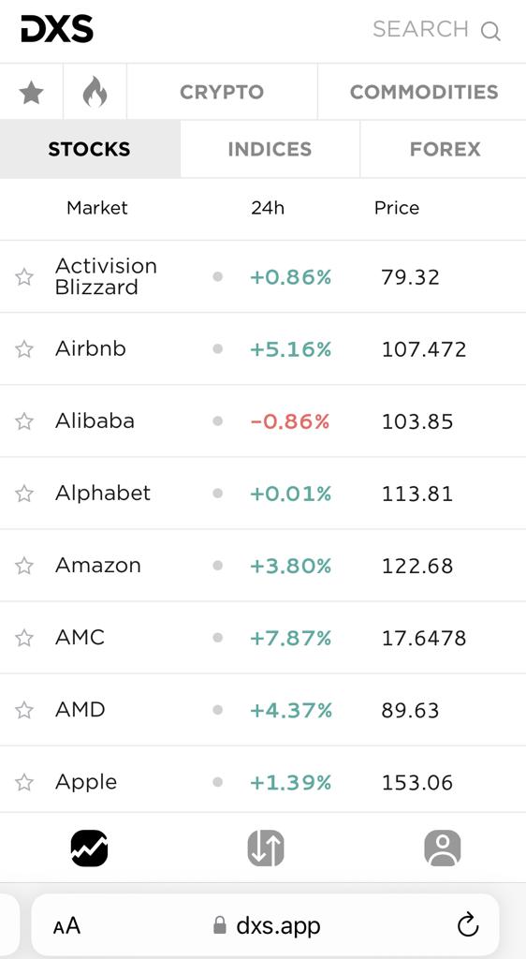The height and width of the screenshot is (959, 526).
Task: Switch to the INDICES tab
Action: click(x=270, y=149)
